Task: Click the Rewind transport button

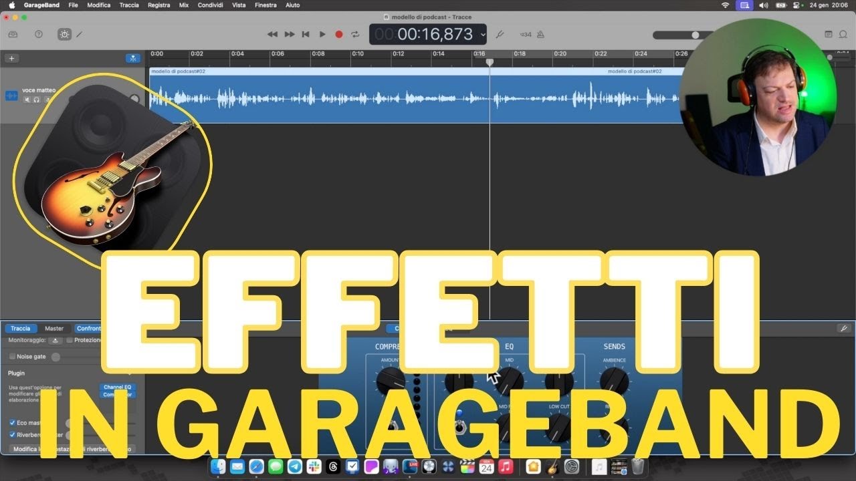Action: tap(272, 34)
